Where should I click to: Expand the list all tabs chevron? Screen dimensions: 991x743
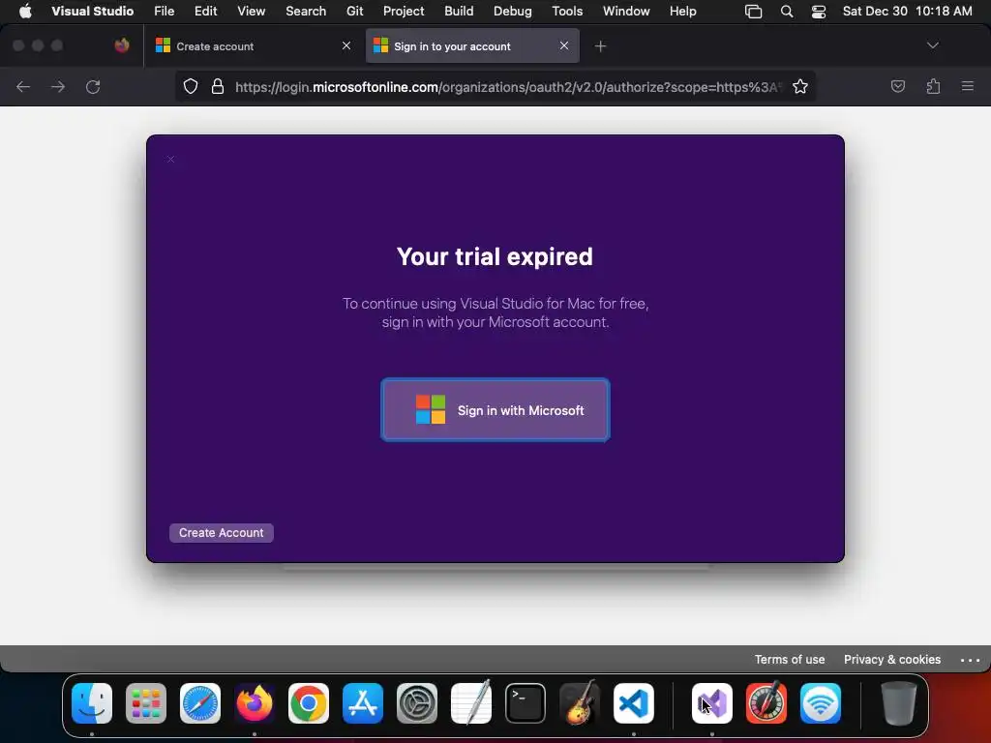pyautogui.click(x=932, y=45)
